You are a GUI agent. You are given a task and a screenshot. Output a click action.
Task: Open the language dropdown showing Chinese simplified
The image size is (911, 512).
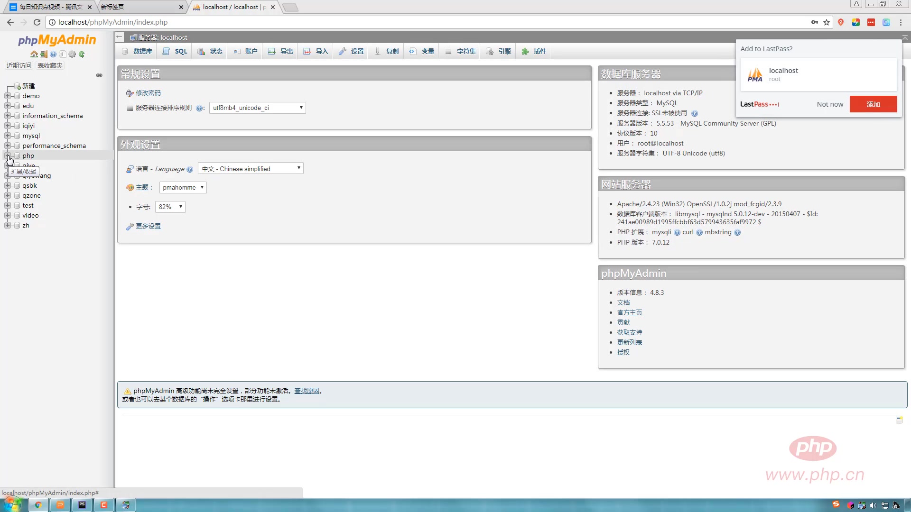(x=251, y=169)
